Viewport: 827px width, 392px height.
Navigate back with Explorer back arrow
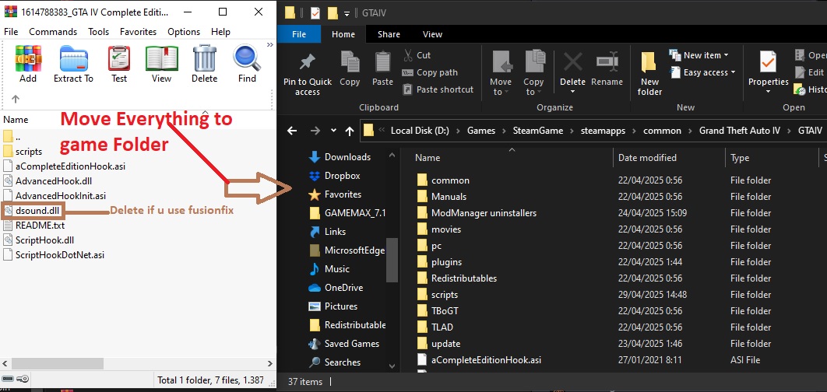pyautogui.click(x=292, y=131)
